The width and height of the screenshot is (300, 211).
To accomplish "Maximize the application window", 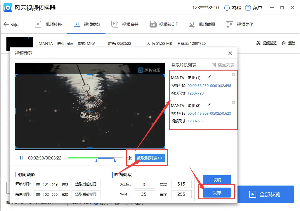I will [282, 8].
